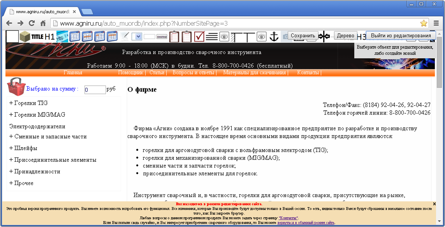Click Выйти из редактирования button
The width and height of the screenshot is (445, 227).
[401, 36]
